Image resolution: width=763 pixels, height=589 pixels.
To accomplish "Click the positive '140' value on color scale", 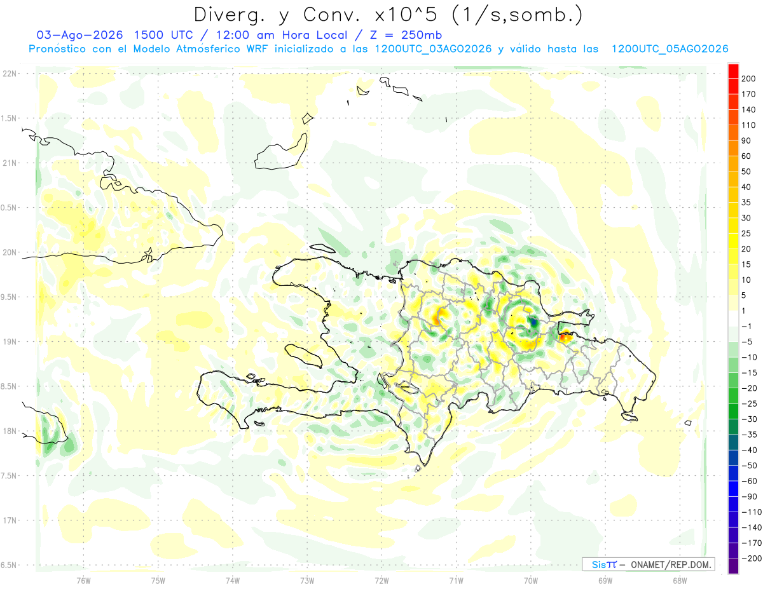I will tap(748, 110).
